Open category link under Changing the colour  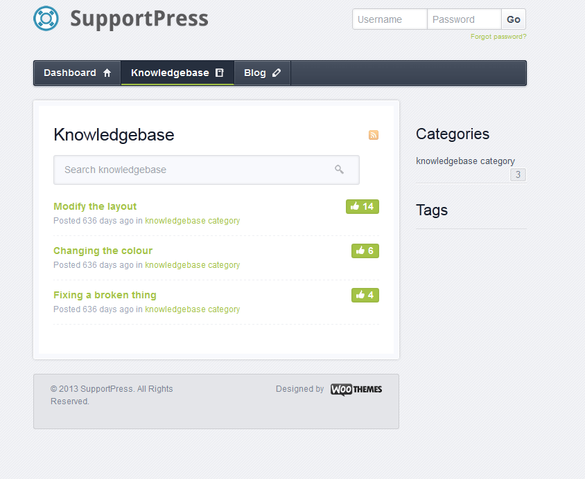click(x=193, y=265)
